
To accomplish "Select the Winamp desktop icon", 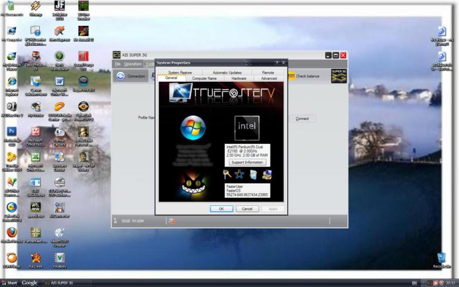I will 36,8.
